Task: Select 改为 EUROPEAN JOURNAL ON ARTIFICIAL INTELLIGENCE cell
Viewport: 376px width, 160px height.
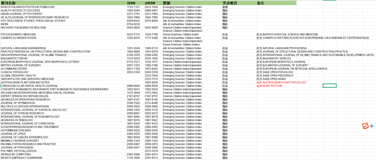Action: point(292,69)
